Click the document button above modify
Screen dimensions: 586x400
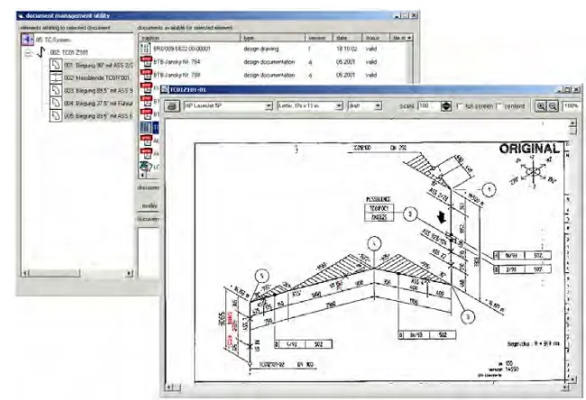(x=149, y=187)
